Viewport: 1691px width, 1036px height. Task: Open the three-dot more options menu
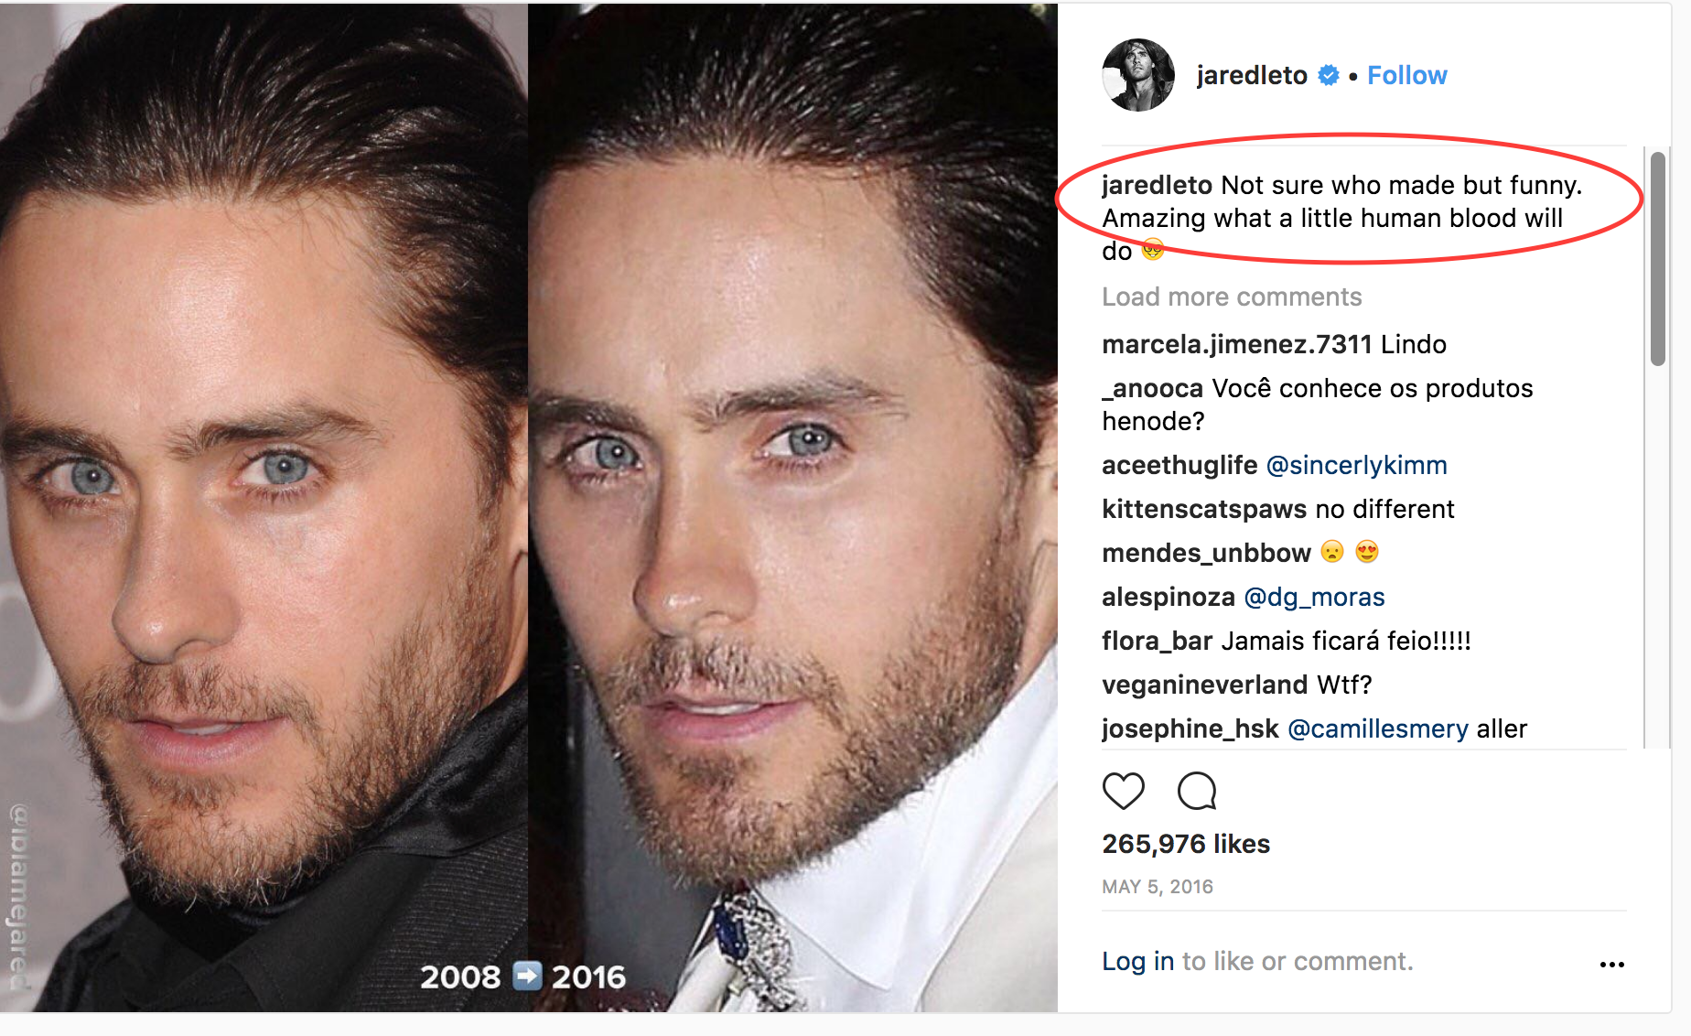pos(1611,964)
